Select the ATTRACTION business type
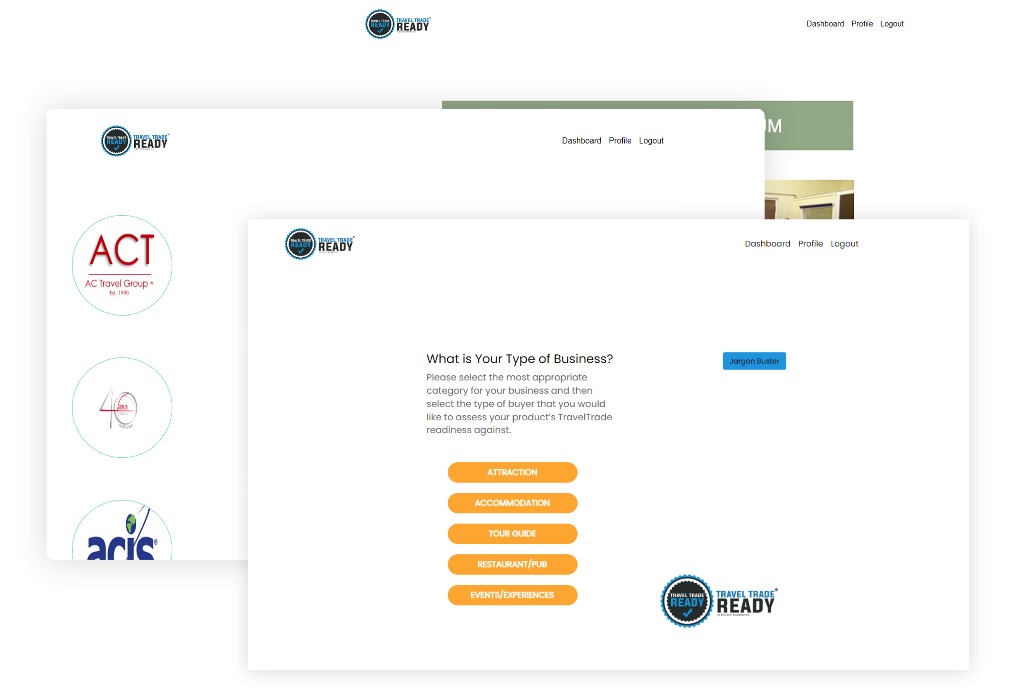The width and height of the screenshot is (1016, 699). pyautogui.click(x=512, y=472)
